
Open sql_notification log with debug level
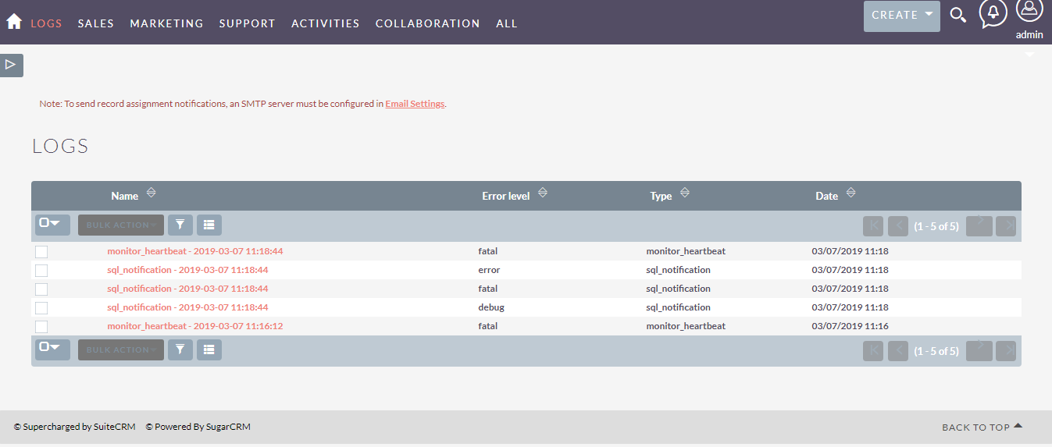click(187, 307)
